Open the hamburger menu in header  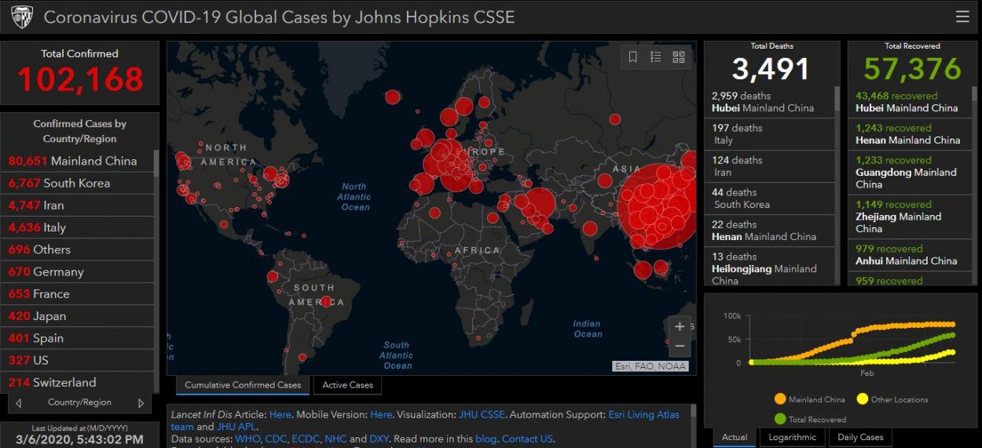pyautogui.click(x=962, y=16)
